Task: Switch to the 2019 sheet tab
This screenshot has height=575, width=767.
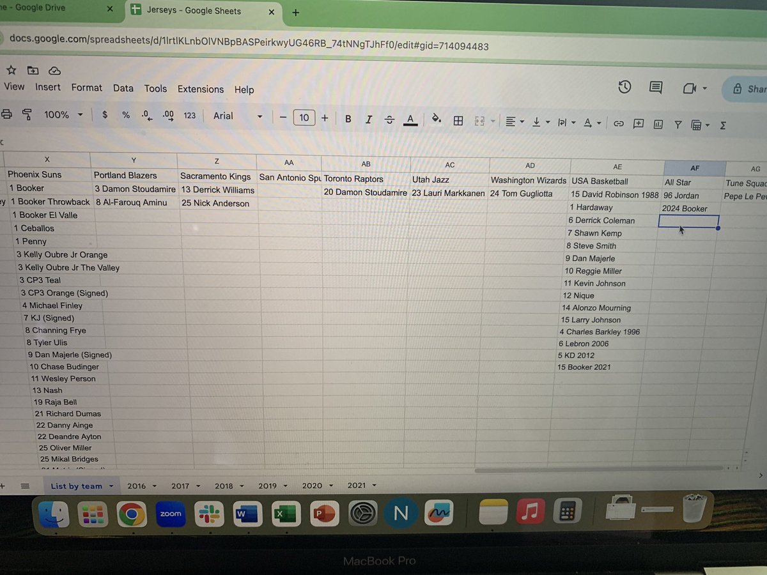Action: coord(272,486)
